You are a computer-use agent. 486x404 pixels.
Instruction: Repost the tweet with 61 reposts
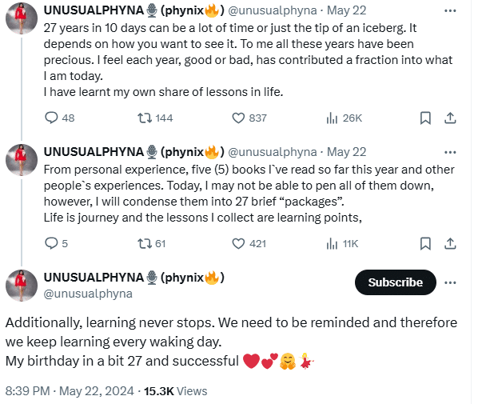click(x=145, y=243)
